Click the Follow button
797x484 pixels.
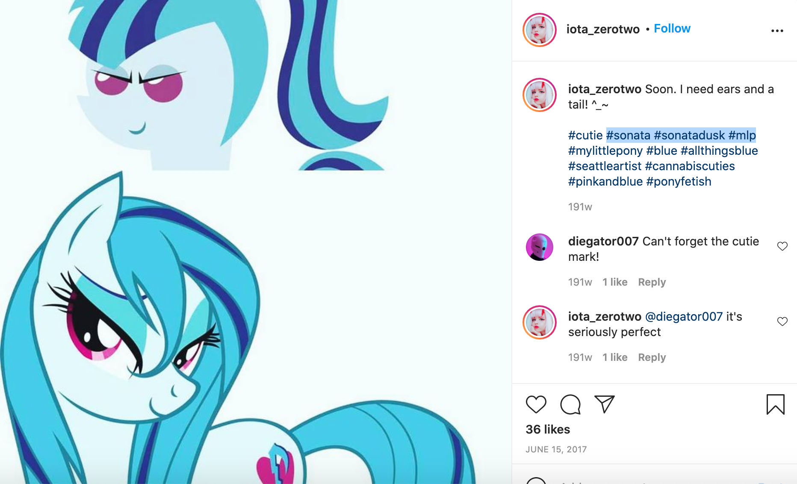point(672,29)
